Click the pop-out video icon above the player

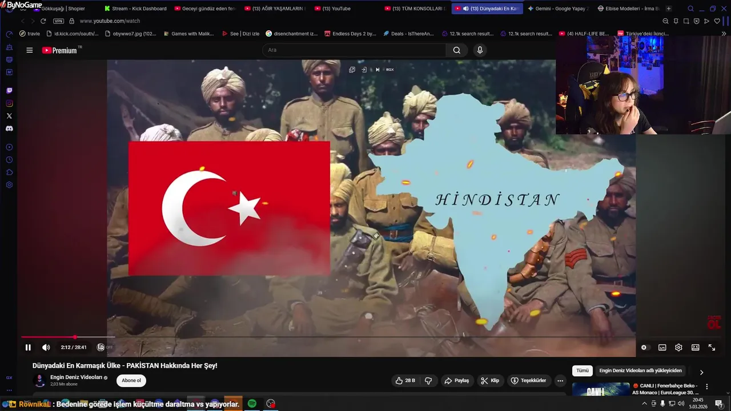pyautogui.click(x=352, y=70)
